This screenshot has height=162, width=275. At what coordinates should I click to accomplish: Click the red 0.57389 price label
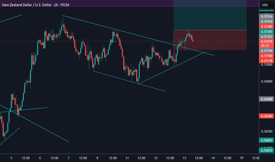point(266,27)
